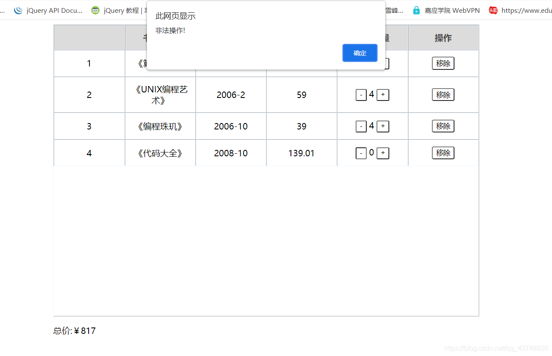Viewport: 552px width, 356px height.
Task: Increase quantity of 《编程珠玑》
Action: (x=383, y=126)
